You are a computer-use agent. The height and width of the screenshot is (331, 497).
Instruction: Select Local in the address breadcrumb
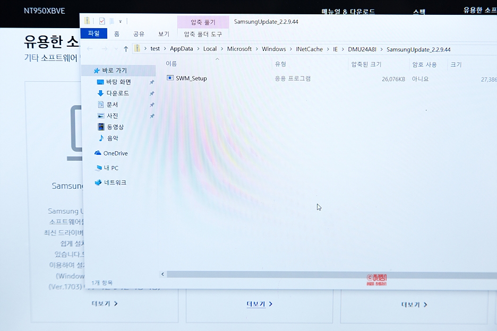pyautogui.click(x=210, y=49)
